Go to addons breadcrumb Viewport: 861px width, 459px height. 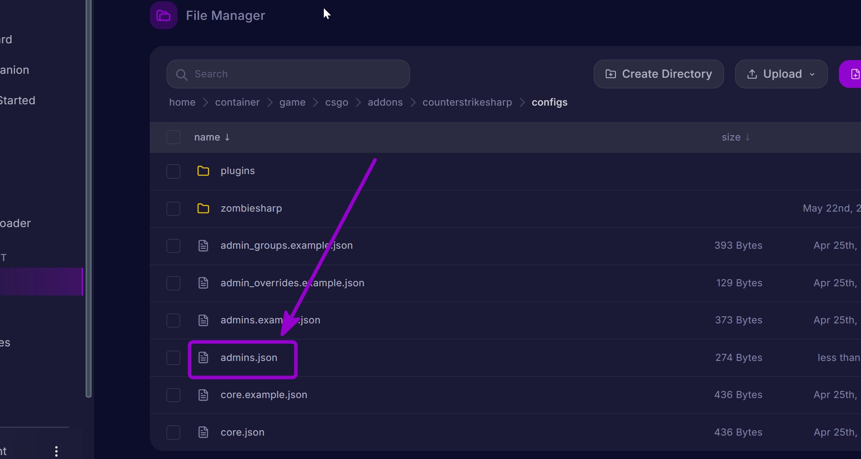[385, 102]
